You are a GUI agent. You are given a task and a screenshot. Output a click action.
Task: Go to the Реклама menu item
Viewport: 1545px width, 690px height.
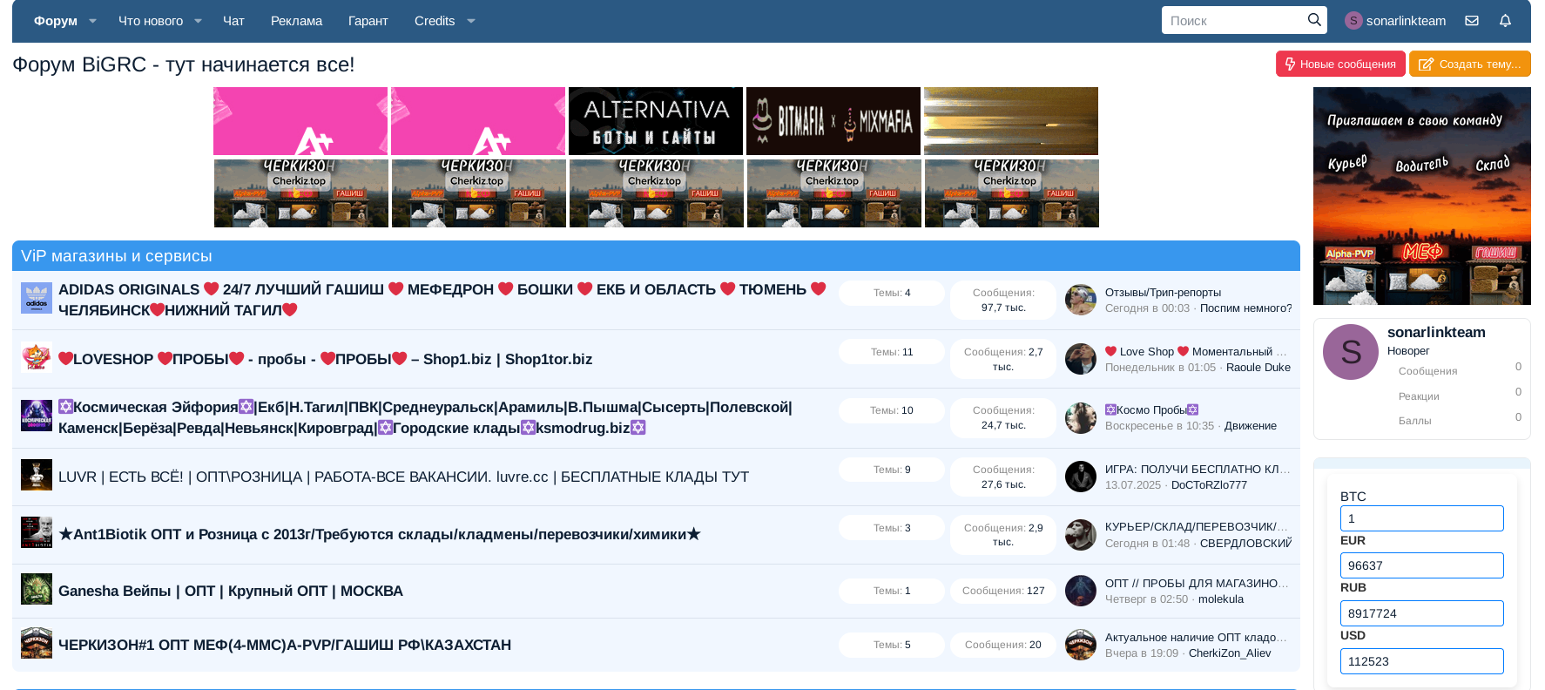296,21
